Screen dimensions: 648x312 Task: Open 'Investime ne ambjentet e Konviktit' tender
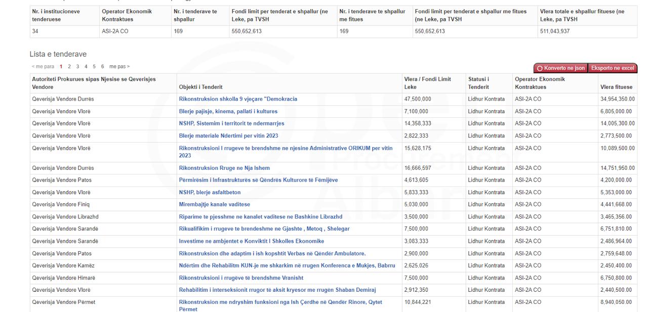[251, 241]
